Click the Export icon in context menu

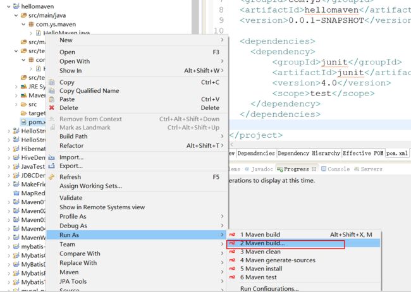click(x=52, y=166)
